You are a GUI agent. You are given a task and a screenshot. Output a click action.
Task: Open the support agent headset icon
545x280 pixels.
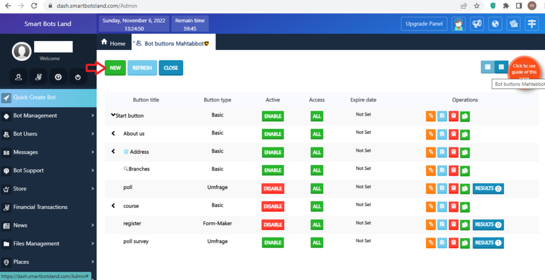click(459, 24)
